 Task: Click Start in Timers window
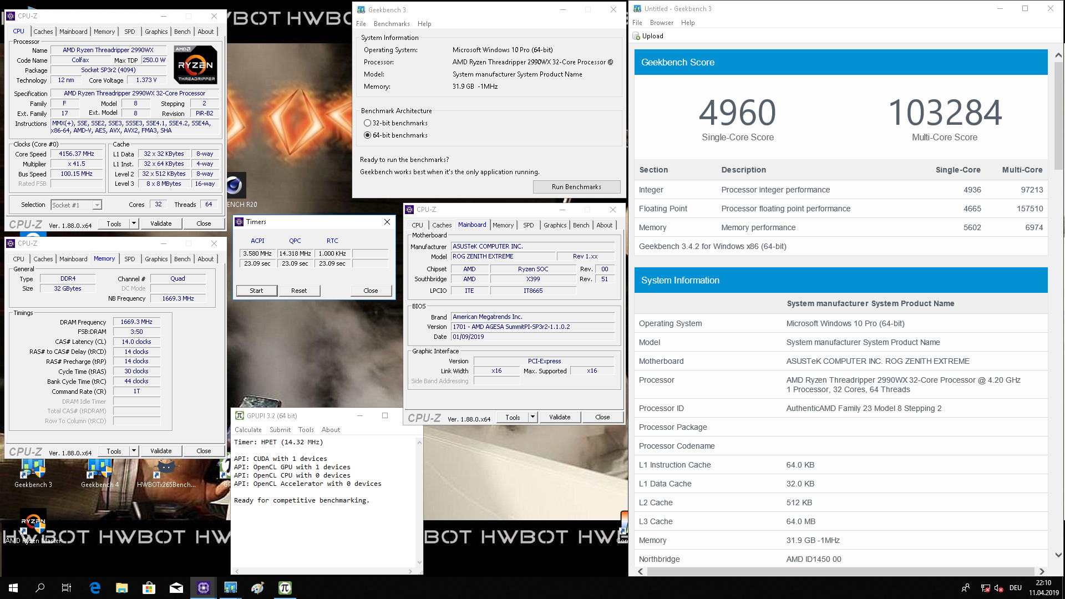[256, 291]
